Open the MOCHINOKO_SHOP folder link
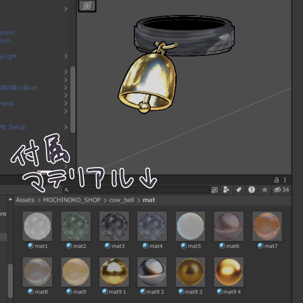 click(x=72, y=200)
